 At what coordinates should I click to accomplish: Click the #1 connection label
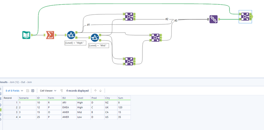[x=88, y=25]
